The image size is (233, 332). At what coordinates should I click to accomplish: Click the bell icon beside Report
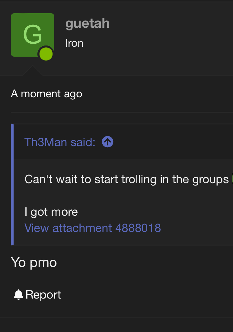coord(18,295)
